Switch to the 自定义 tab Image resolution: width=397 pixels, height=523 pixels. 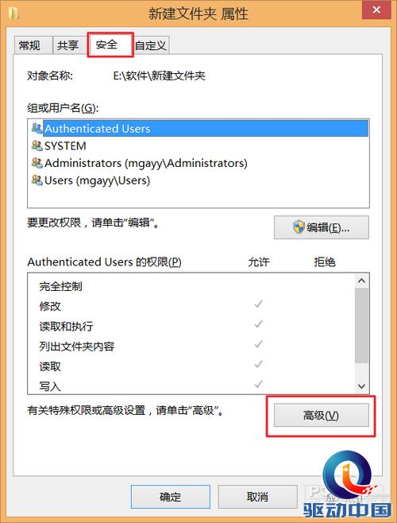[151, 45]
